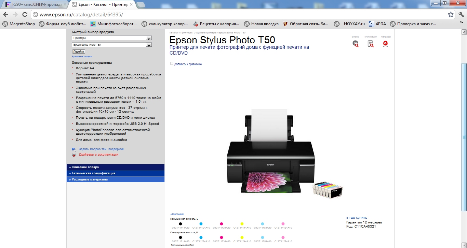The image size is (467, 248).
Task: Go back using the browser back arrow
Action: 6,15
